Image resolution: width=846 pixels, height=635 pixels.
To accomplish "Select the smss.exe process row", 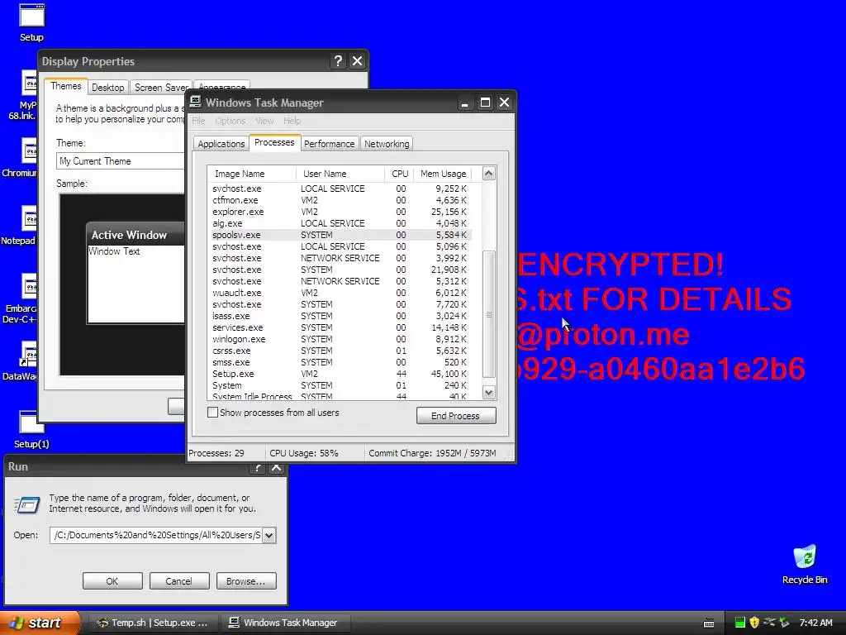I will point(340,362).
